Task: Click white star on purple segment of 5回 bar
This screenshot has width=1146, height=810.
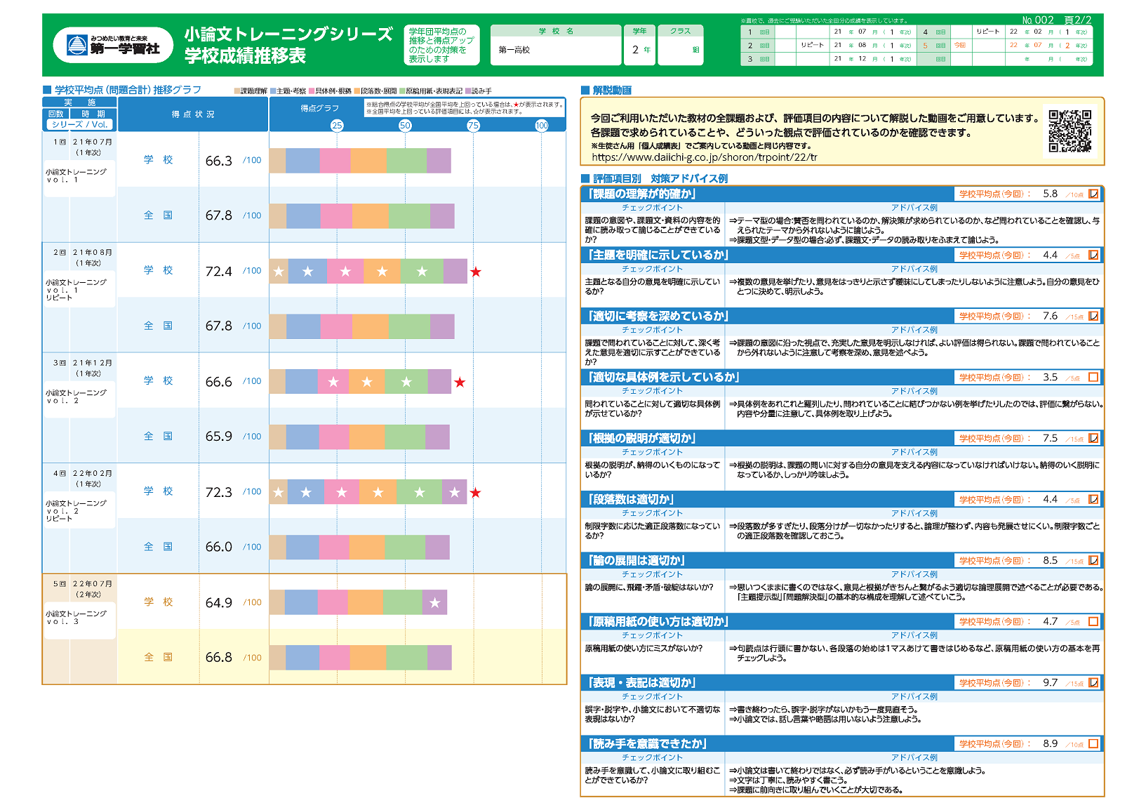Action: [435, 603]
